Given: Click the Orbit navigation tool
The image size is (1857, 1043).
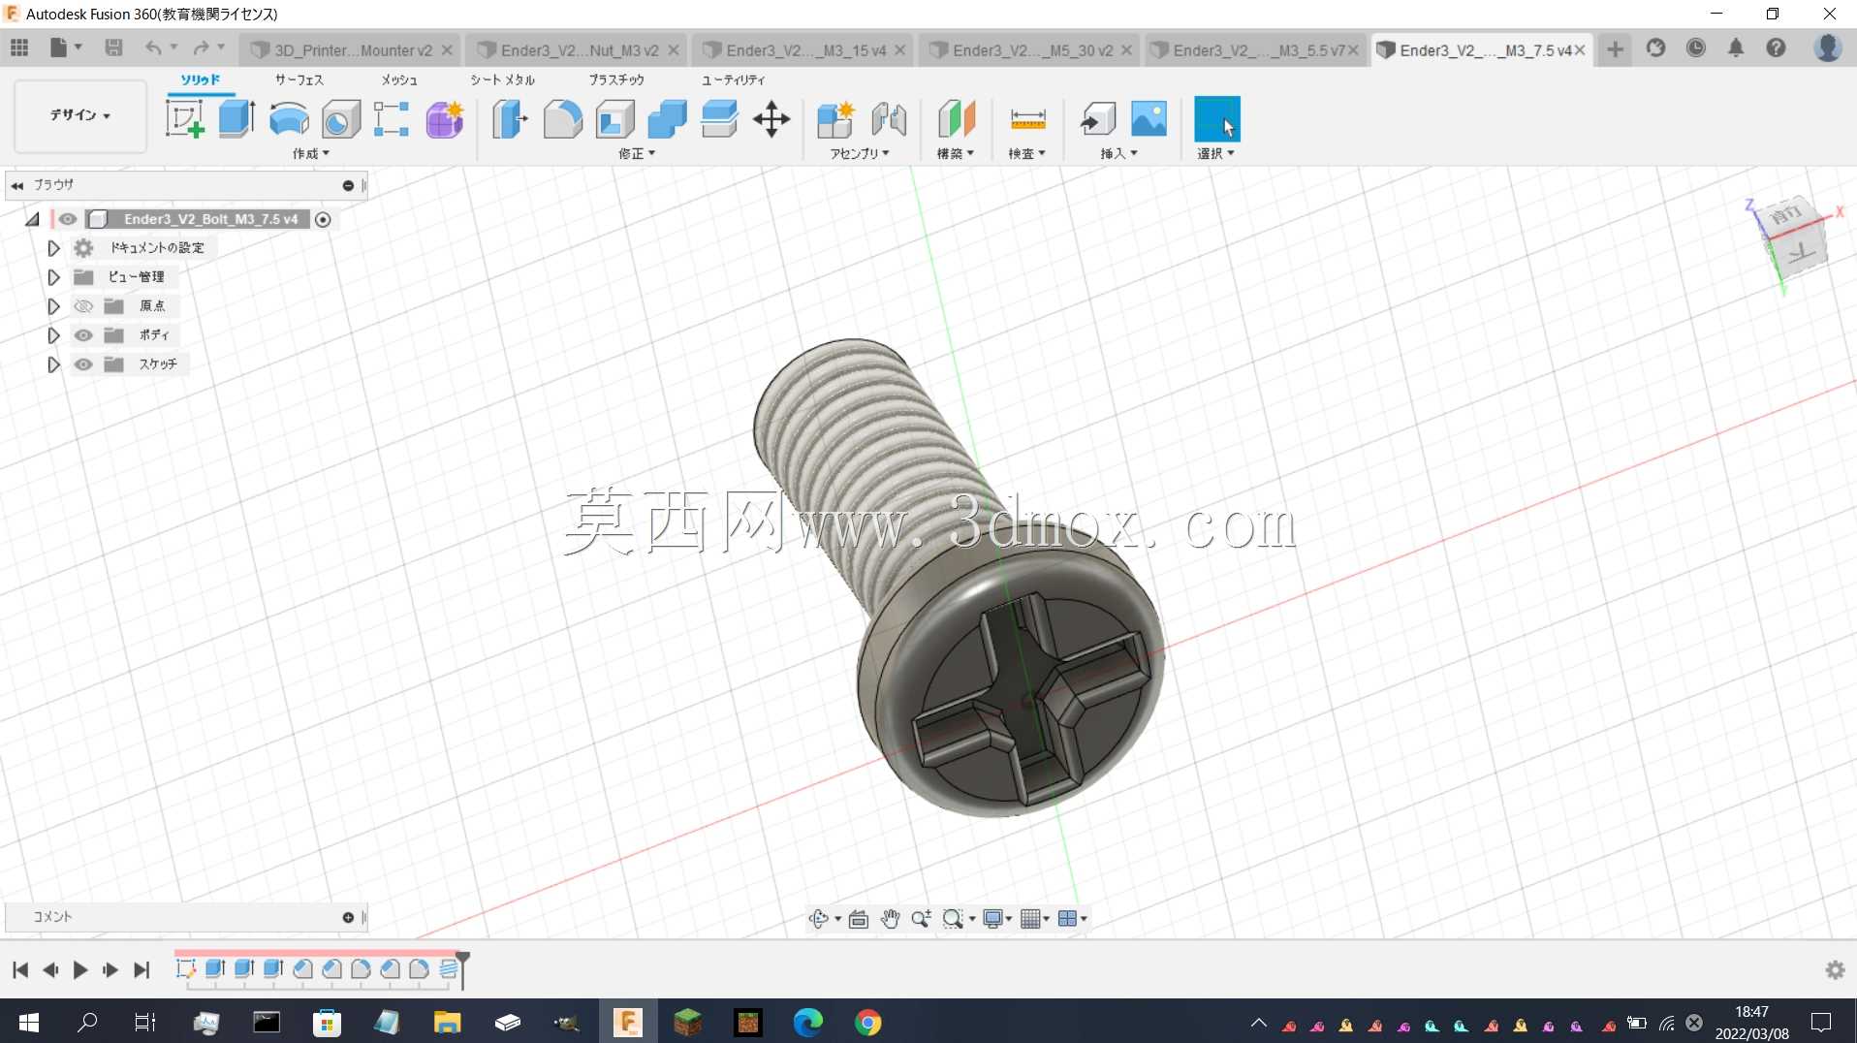Looking at the screenshot, I should 819,918.
